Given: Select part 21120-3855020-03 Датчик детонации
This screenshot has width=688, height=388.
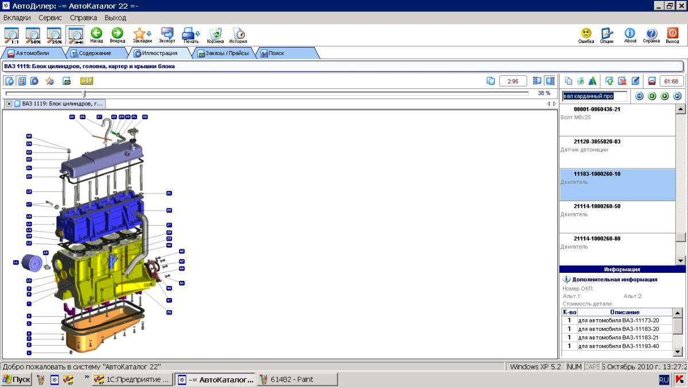Looking at the screenshot, I should click(x=616, y=146).
